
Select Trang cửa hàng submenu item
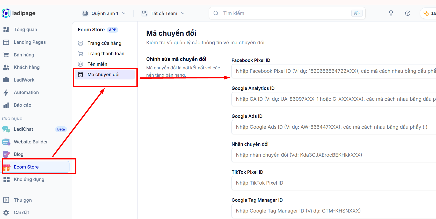click(x=105, y=43)
